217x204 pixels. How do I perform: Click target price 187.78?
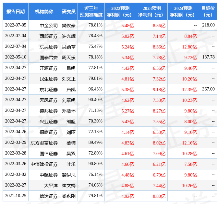pyautogui.click(x=208, y=57)
